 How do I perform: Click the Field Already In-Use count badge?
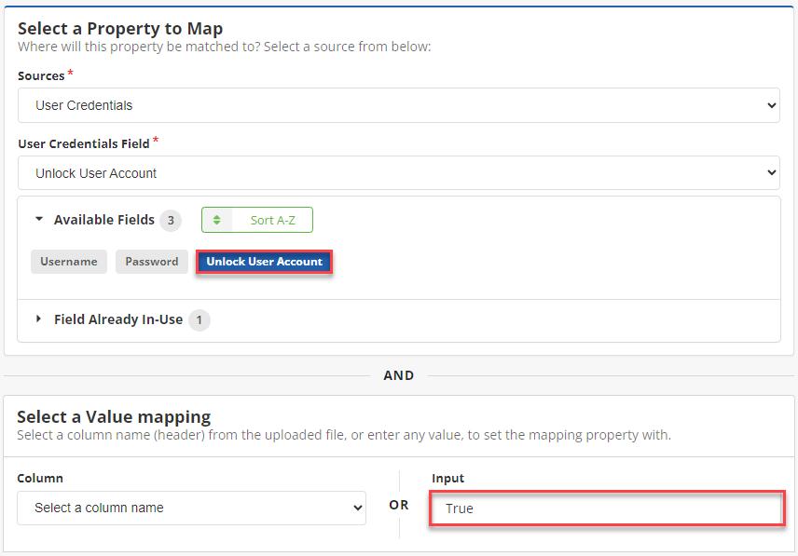pyautogui.click(x=199, y=320)
